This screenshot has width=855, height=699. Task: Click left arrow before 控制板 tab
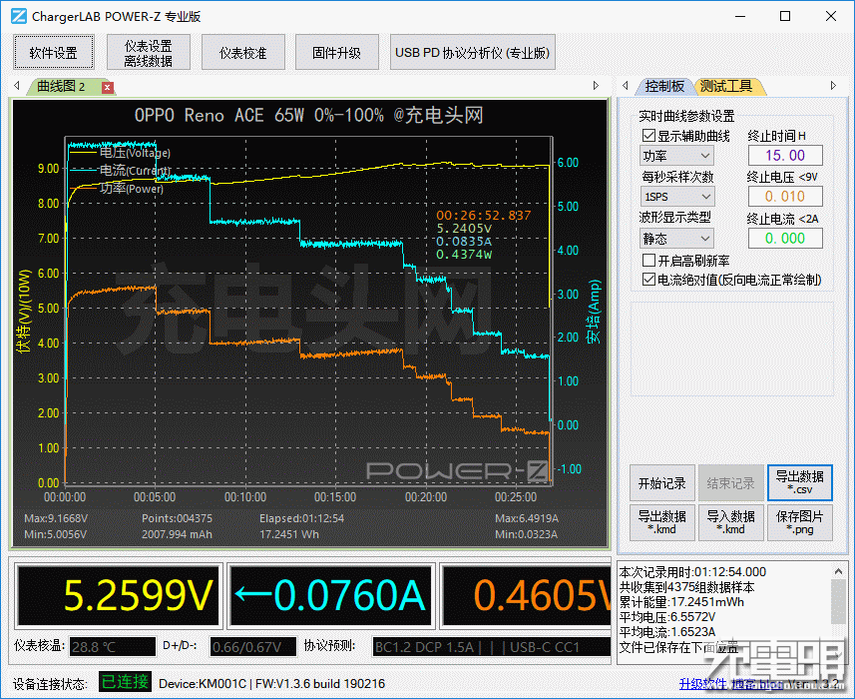click(626, 86)
